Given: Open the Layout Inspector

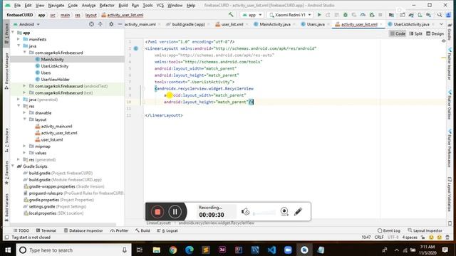Looking at the screenshot, I should point(425,230).
